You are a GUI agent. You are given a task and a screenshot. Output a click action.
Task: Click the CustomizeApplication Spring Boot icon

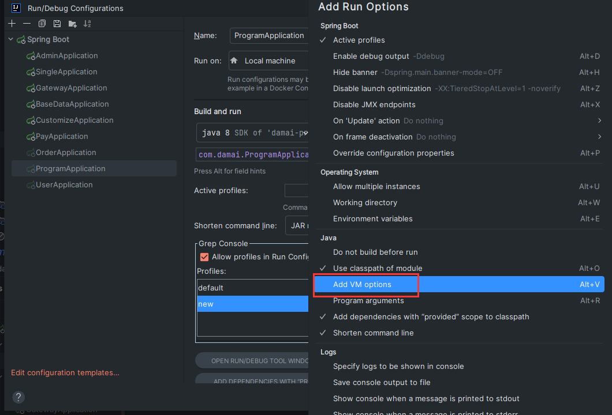point(31,121)
